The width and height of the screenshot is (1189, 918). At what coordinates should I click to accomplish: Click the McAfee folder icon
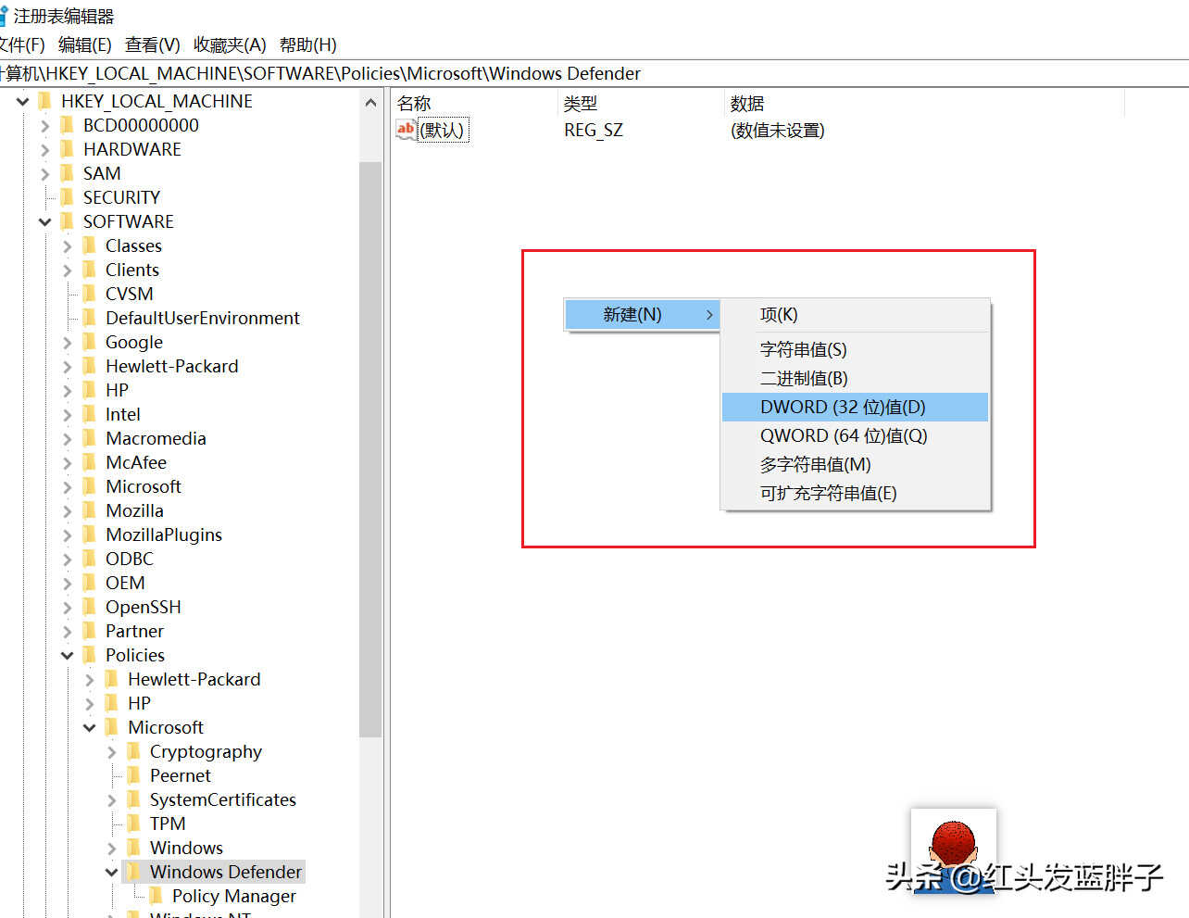[x=89, y=462]
